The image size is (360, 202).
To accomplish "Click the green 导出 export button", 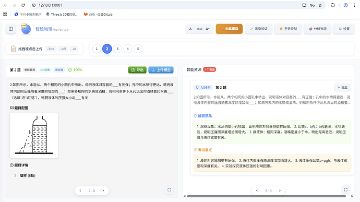I will [137, 70].
